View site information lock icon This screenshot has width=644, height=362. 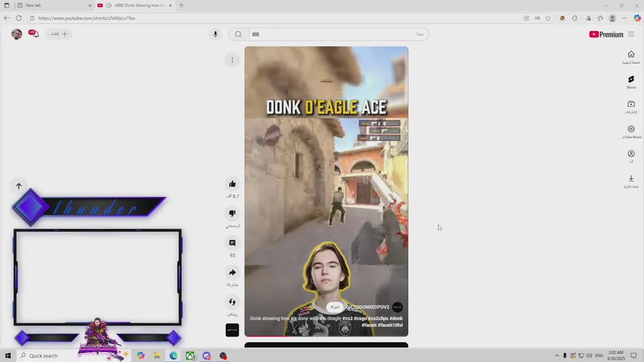tap(32, 18)
